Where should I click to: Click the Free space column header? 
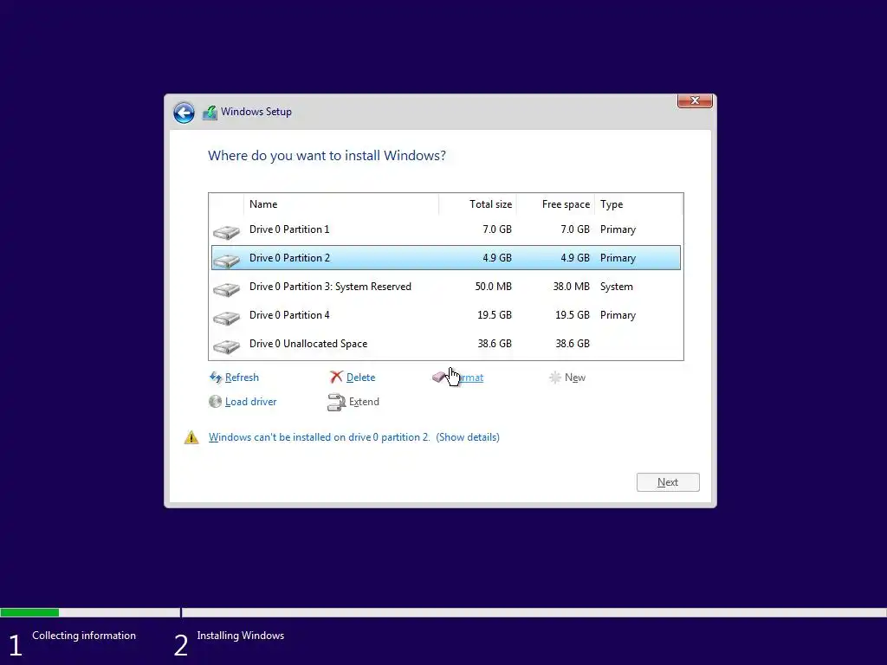(555, 204)
